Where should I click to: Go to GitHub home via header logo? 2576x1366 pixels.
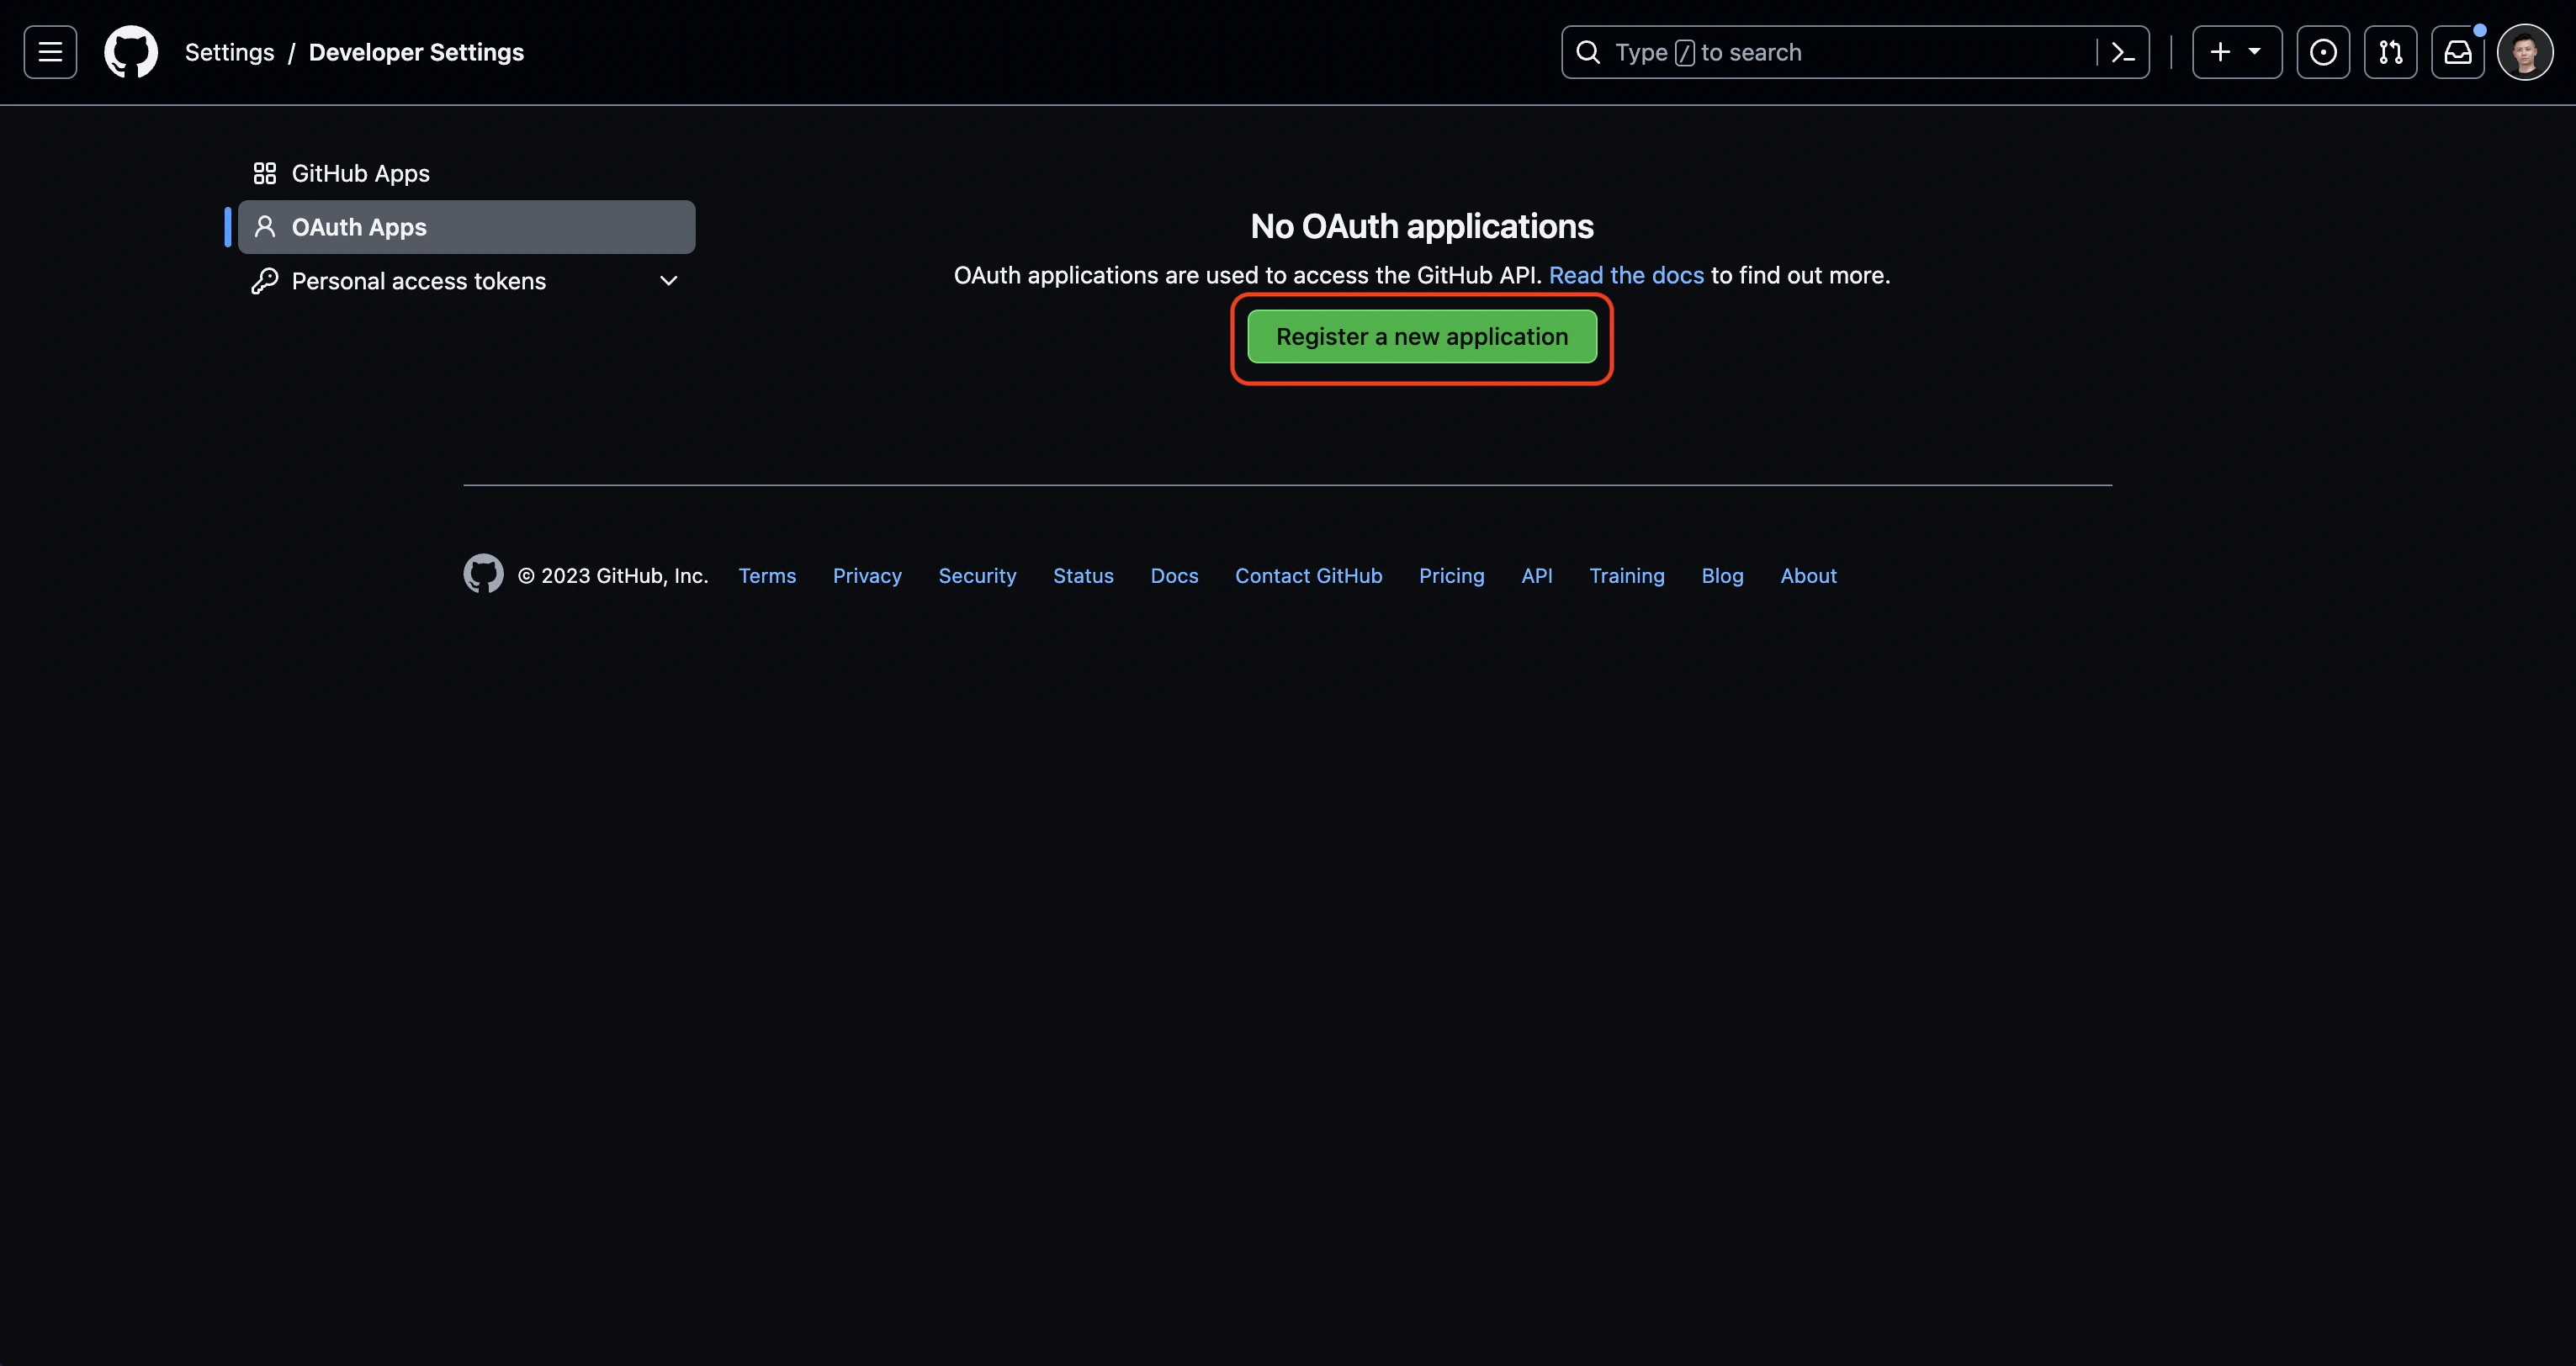point(131,52)
